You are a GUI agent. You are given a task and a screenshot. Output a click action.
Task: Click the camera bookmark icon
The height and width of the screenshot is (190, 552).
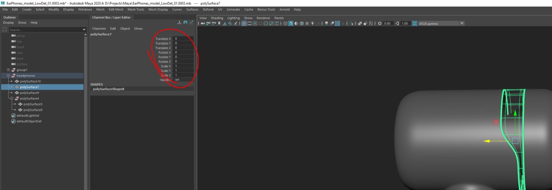click(x=219, y=23)
